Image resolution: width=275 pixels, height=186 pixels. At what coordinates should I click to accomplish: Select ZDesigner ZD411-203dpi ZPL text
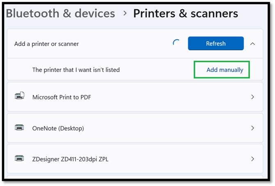70,159
